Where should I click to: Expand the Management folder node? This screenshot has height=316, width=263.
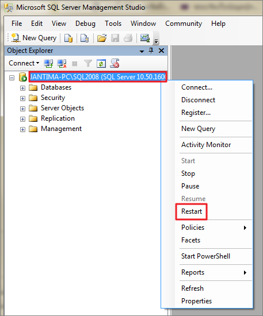pos(22,129)
